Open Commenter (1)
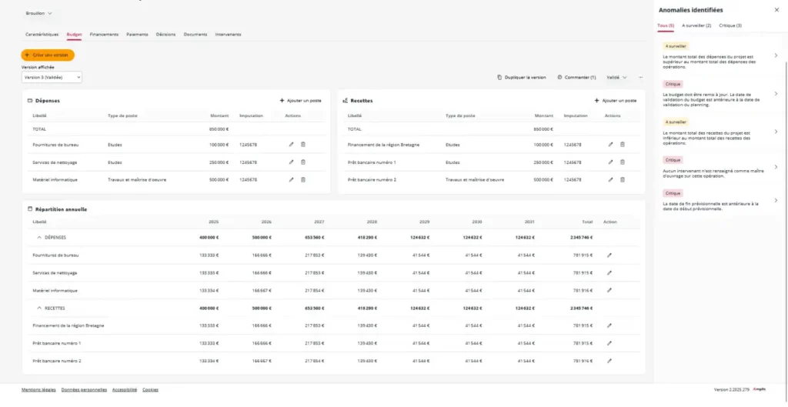788x407 pixels. coord(576,78)
